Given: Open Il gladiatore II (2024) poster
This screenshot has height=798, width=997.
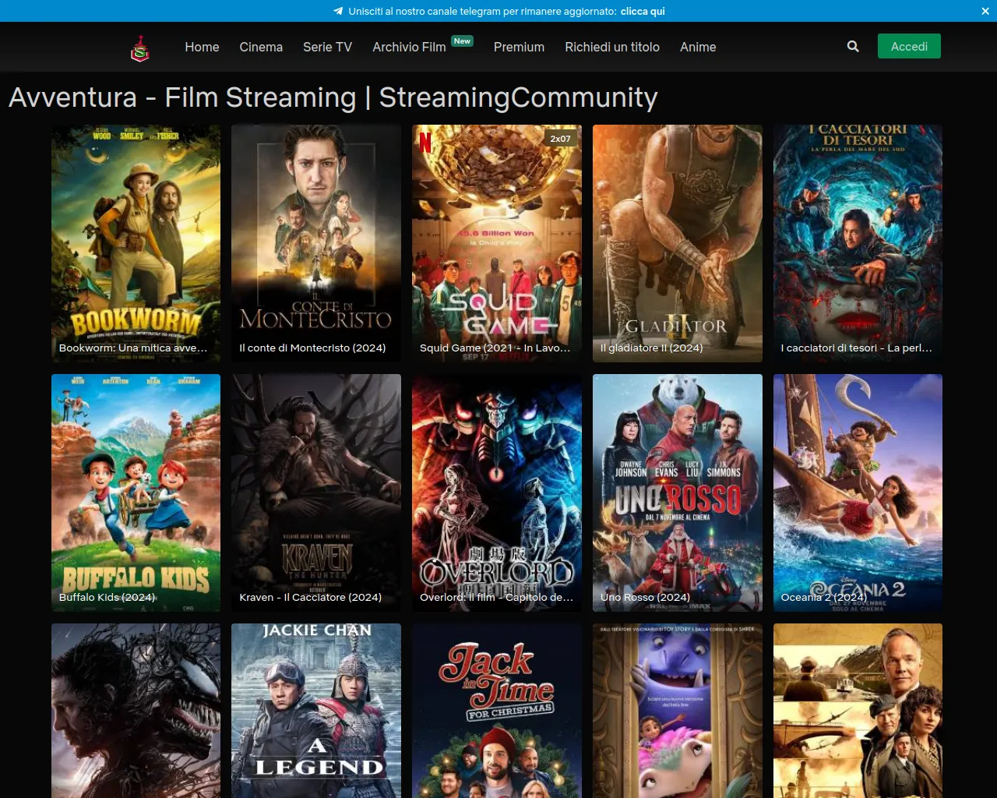Looking at the screenshot, I should tap(677, 243).
